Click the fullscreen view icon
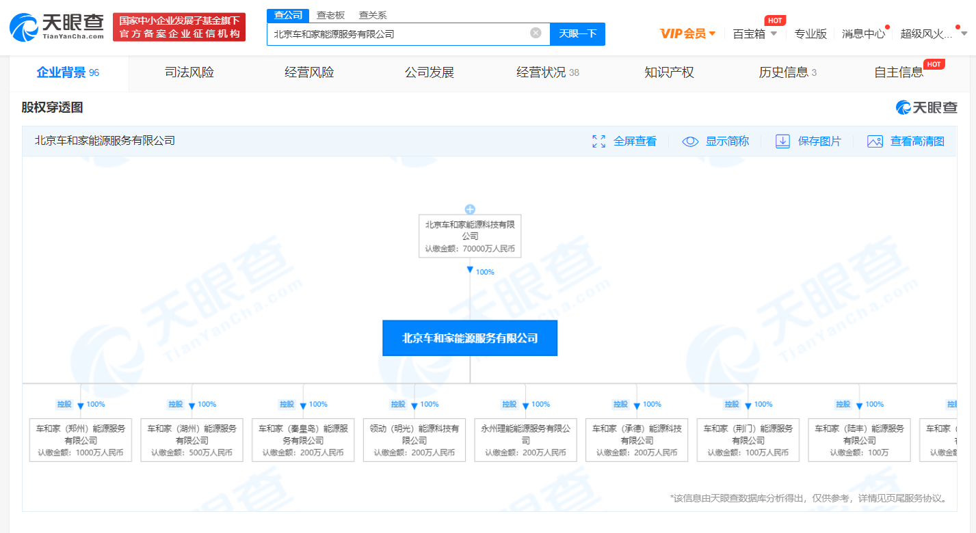 point(599,141)
